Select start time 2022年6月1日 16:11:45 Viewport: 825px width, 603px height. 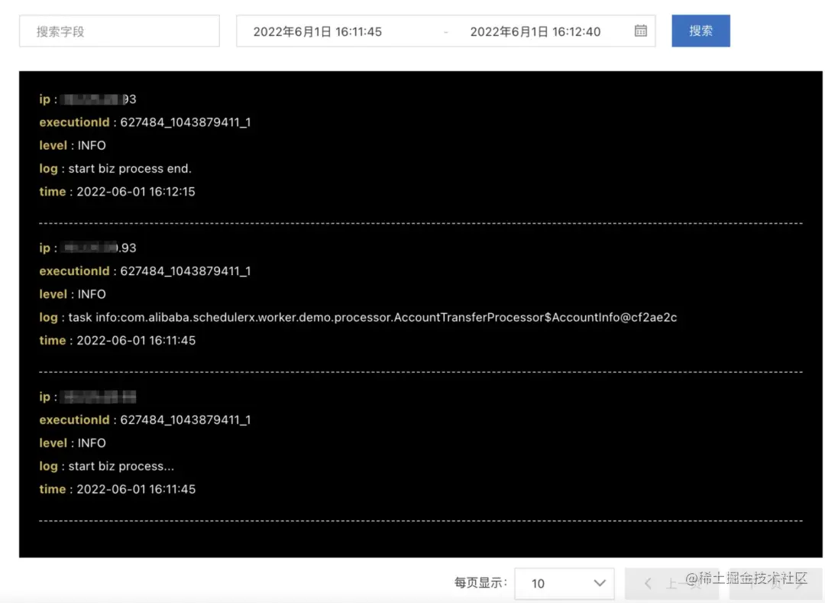click(x=317, y=31)
